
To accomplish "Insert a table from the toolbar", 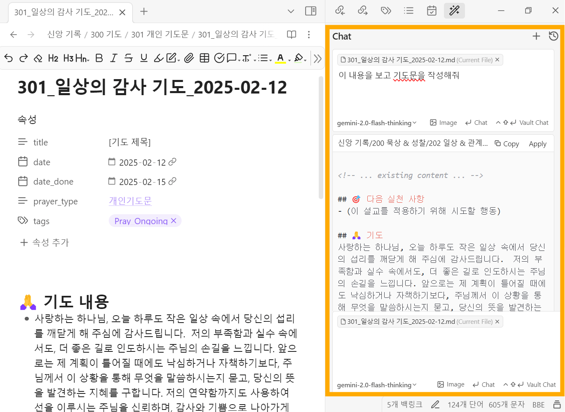I will (x=204, y=58).
